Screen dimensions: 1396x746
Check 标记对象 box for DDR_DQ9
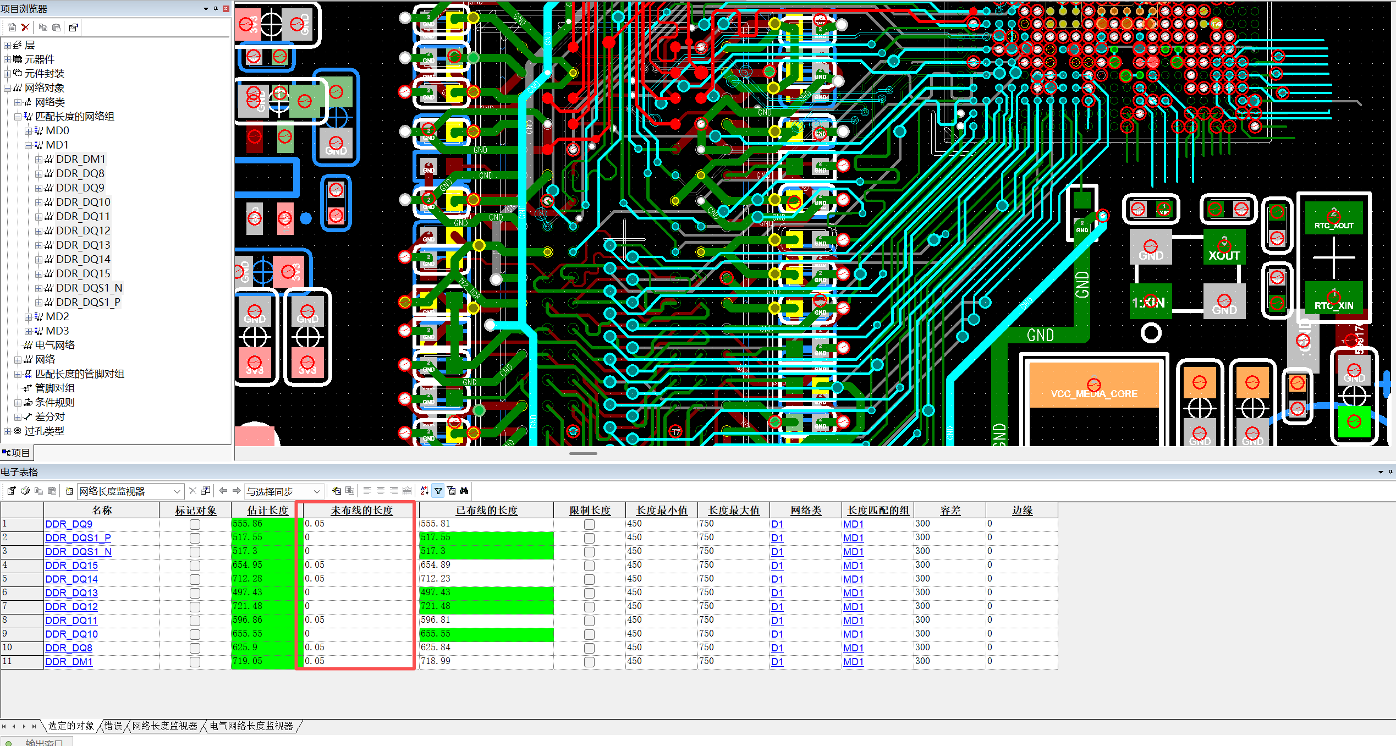click(195, 524)
